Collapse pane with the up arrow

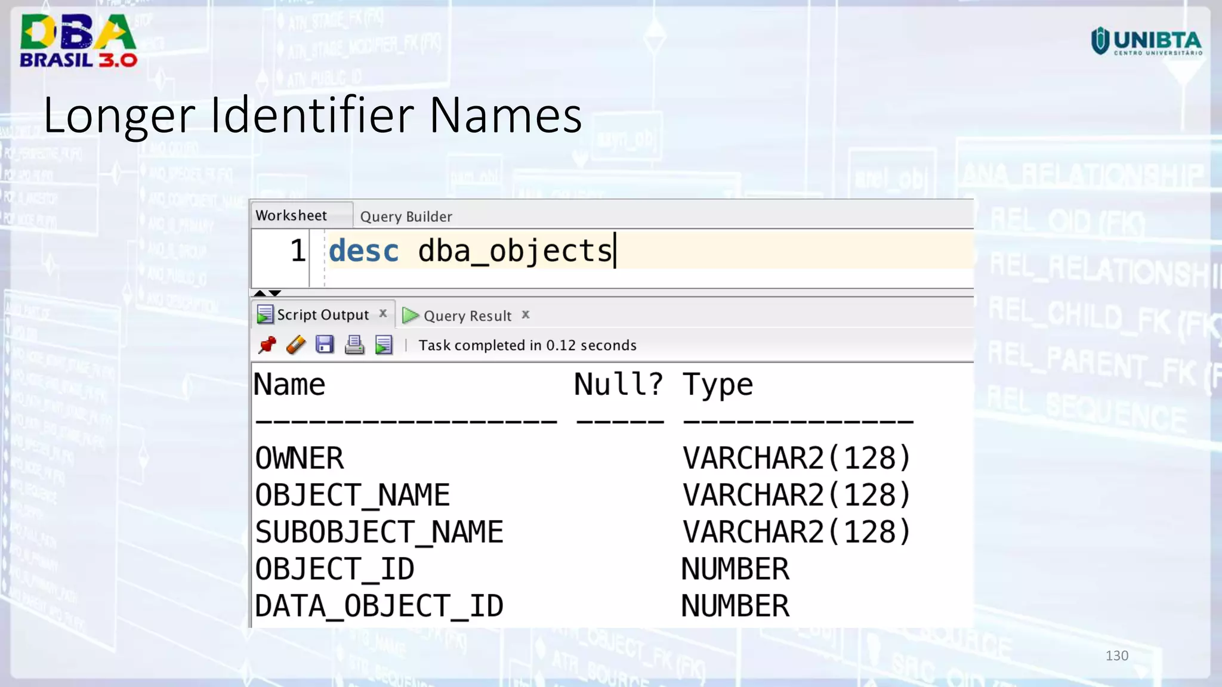coord(260,293)
